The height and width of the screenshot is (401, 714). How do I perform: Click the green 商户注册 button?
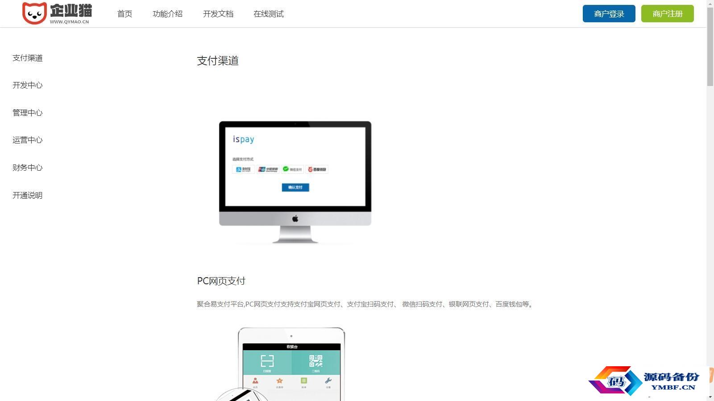667,14
